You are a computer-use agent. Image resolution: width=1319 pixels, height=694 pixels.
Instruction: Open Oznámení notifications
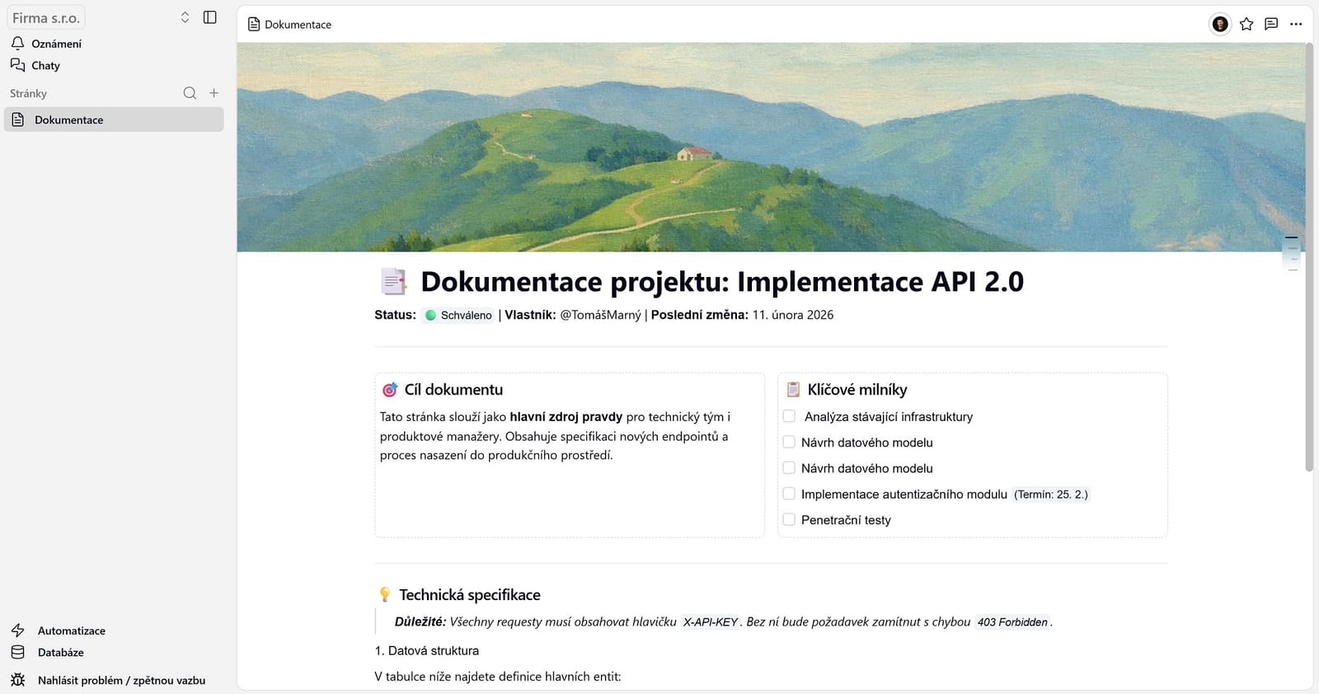(56, 44)
